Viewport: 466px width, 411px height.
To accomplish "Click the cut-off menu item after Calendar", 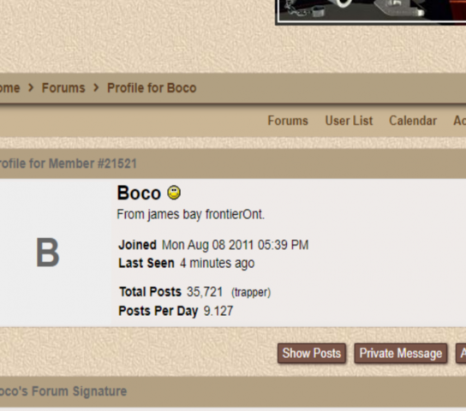I will 459,121.
